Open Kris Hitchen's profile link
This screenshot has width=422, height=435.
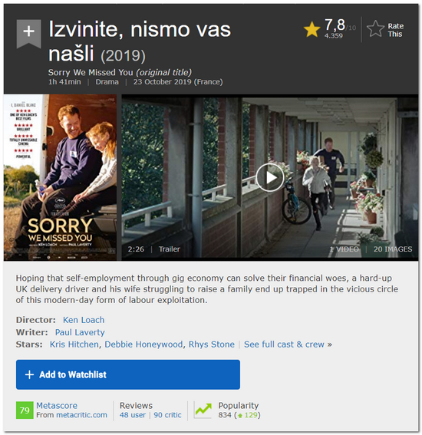tap(74, 344)
